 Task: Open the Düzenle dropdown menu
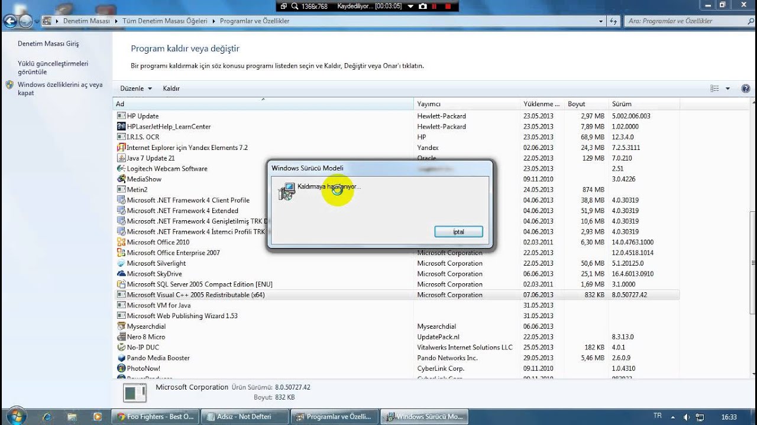(x=136, y=89)
